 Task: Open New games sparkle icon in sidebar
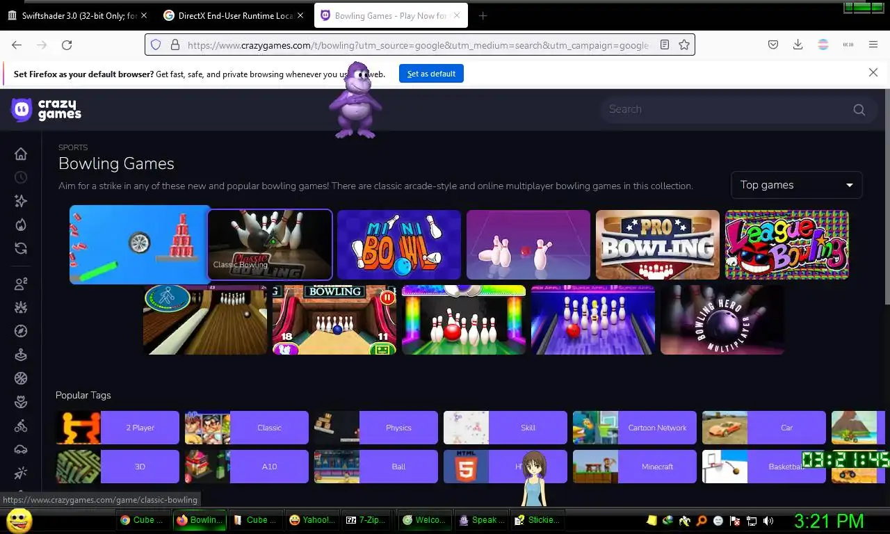click(21, 201)
